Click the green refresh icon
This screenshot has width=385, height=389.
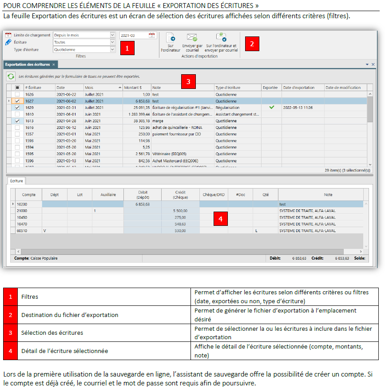(11, 76)
